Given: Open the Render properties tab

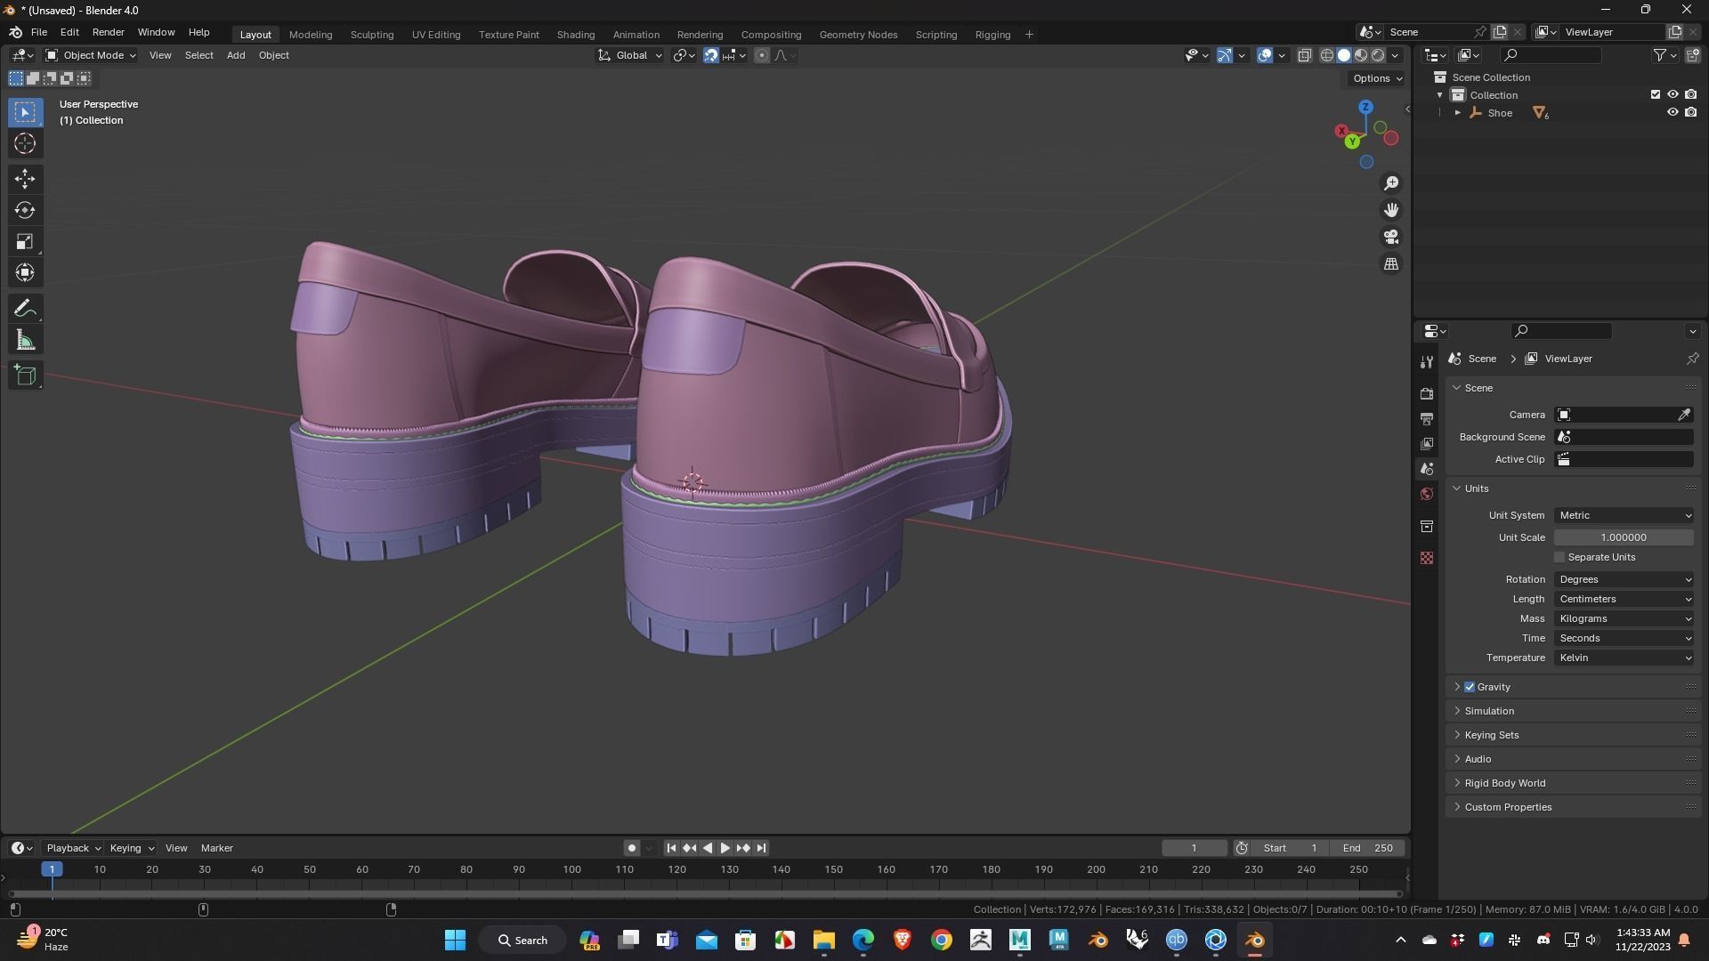Looking at the screenshot, I should point(1427,393).
